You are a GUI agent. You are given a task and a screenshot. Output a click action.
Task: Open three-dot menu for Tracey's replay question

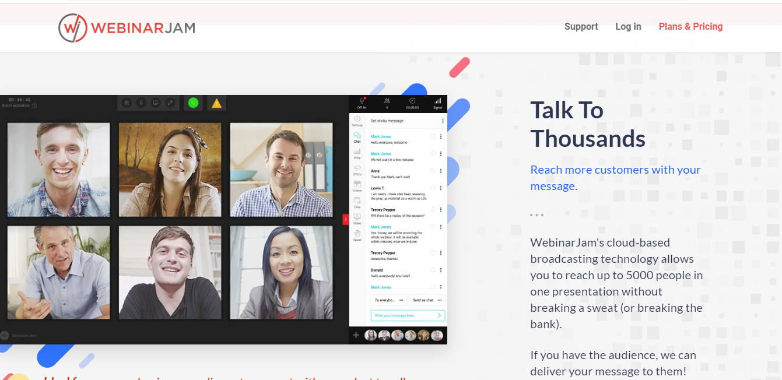pyautogui.click(x=441, y=210)
